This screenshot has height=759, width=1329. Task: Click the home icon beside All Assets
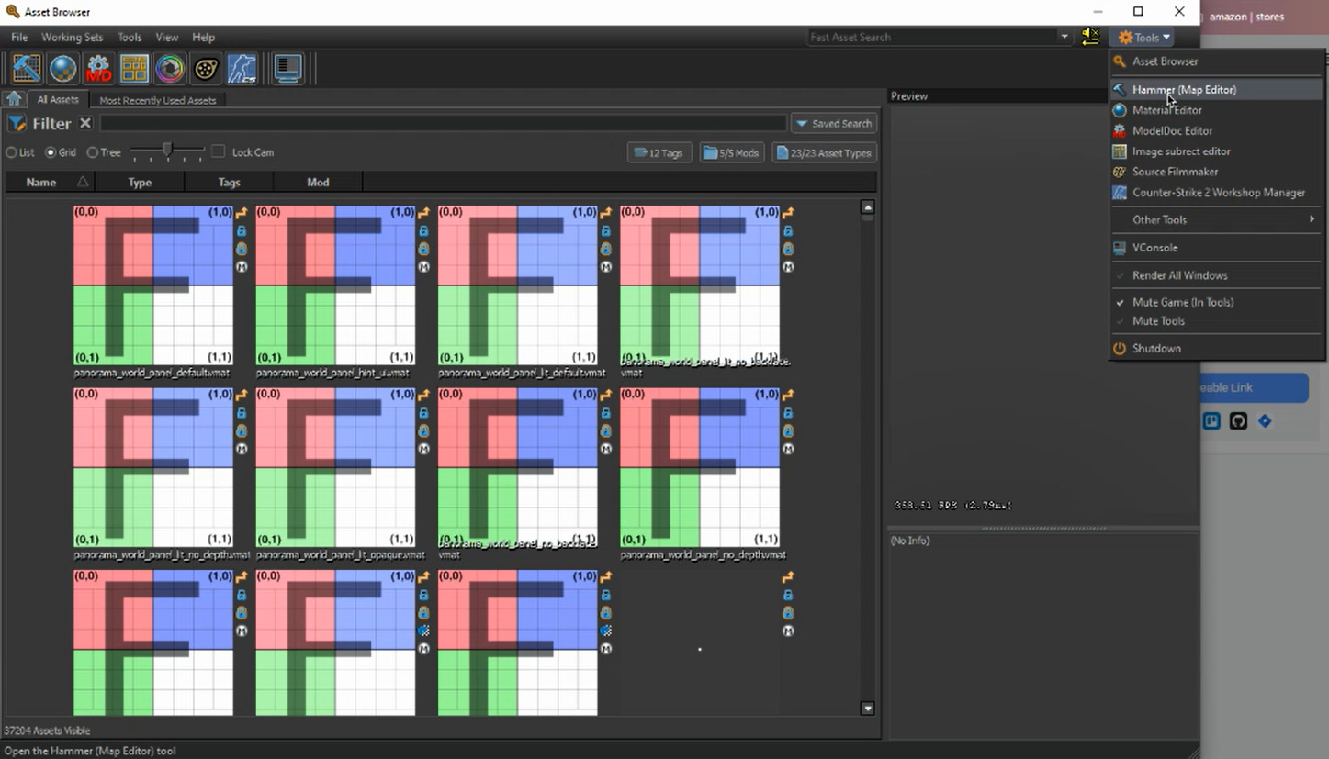click(14, 99)
